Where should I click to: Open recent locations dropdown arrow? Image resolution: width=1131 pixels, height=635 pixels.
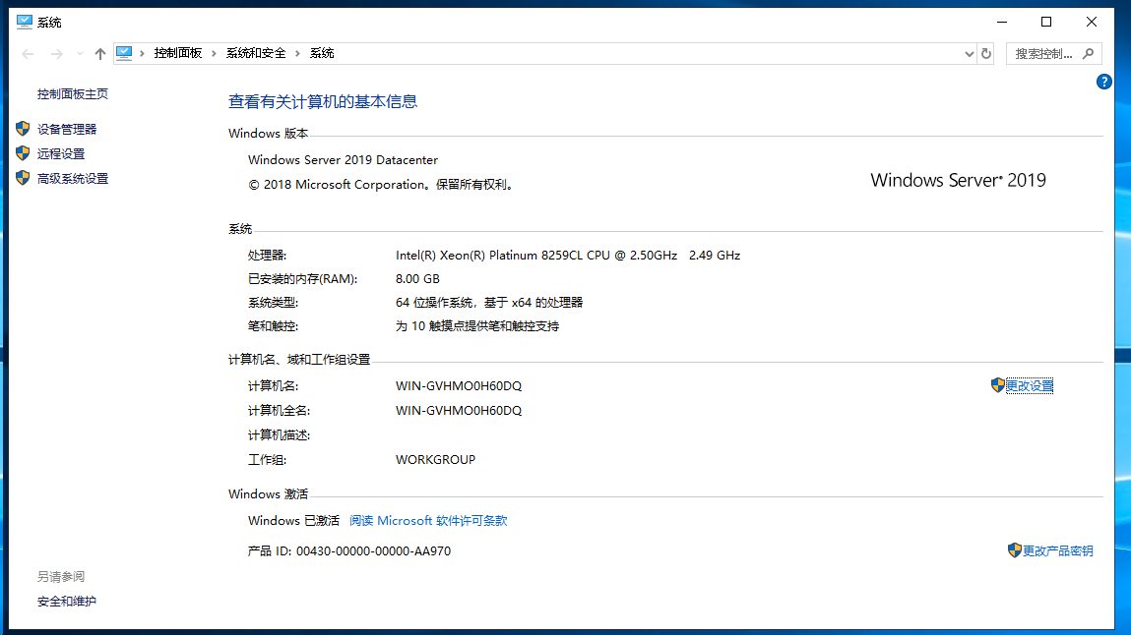click(80, 53)
